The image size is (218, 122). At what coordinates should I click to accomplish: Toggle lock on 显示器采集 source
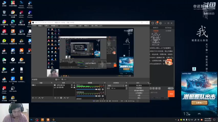coord(74,87)
